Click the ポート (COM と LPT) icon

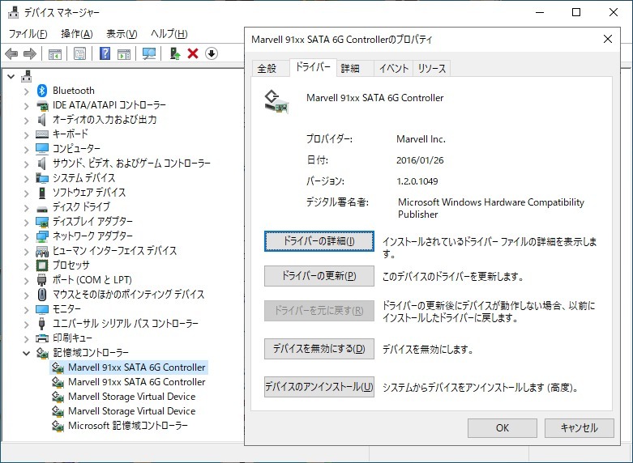pos(42,279)
